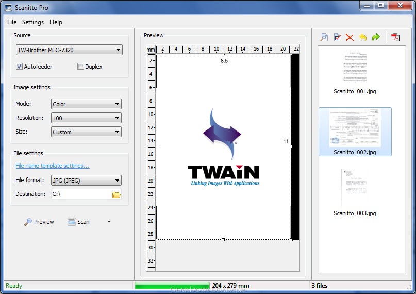Minimize the Scanitto Pro window
This screenshot has height=294, width=416.
[367, 6]
